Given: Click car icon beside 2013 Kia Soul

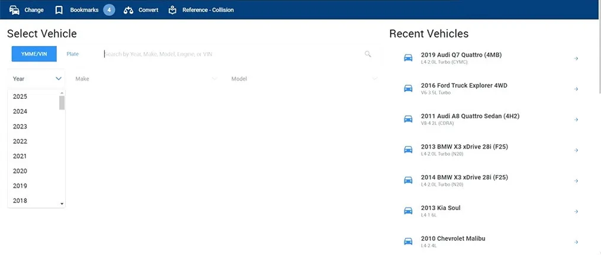Looking at the screenshot, I should [x=408, y=211].
